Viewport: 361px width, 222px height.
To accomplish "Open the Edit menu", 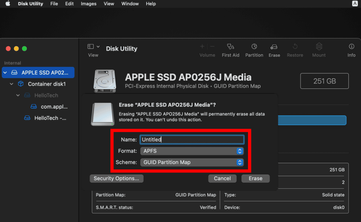I will 69,4.
